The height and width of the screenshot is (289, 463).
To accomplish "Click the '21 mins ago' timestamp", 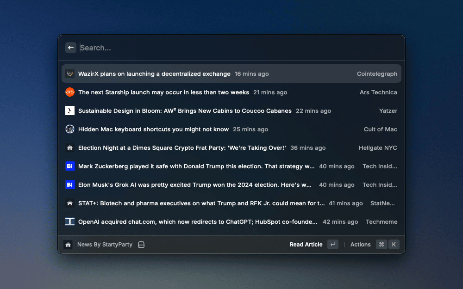I will pyautogui.click(x=270, y=92).
